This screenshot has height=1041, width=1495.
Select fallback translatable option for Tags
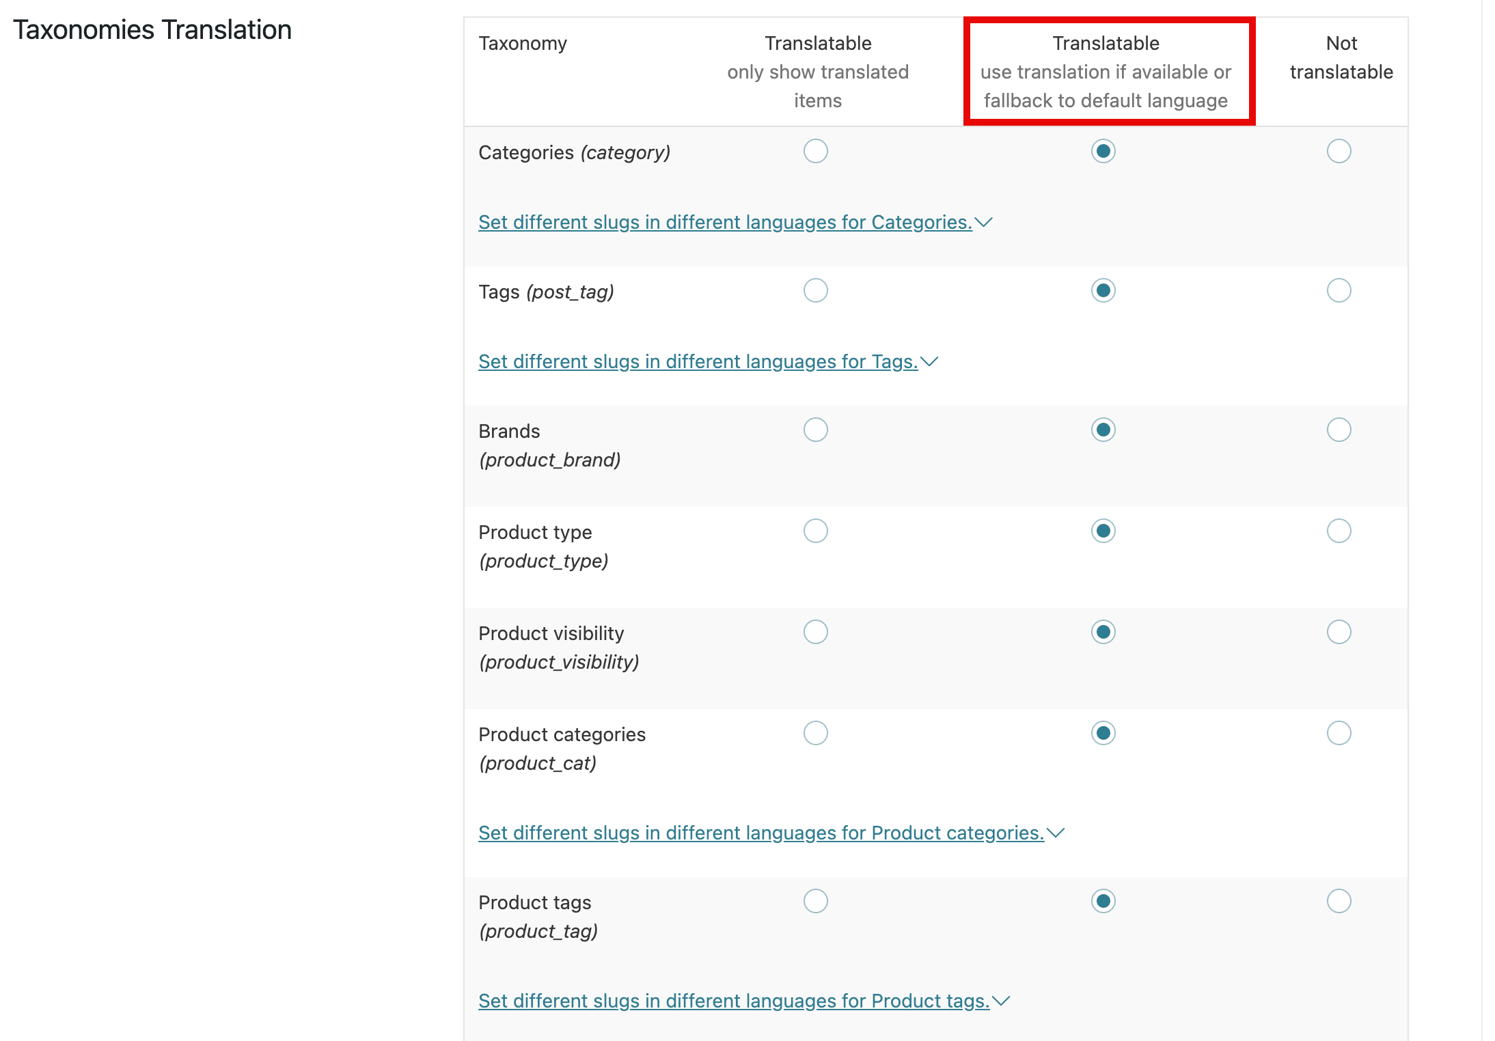tap(1103, 290)
